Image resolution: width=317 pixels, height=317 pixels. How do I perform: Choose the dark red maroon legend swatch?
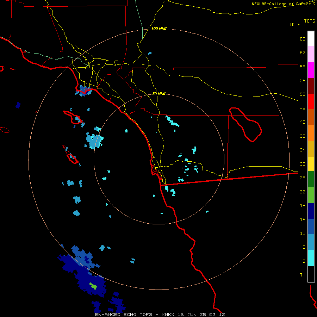pos(311,86)
